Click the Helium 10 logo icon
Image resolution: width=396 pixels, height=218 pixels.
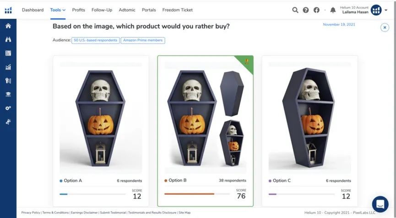(8, 10)
